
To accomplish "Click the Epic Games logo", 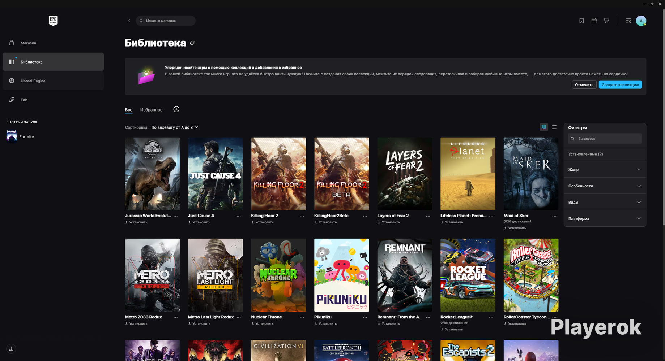I will [53, 21].
